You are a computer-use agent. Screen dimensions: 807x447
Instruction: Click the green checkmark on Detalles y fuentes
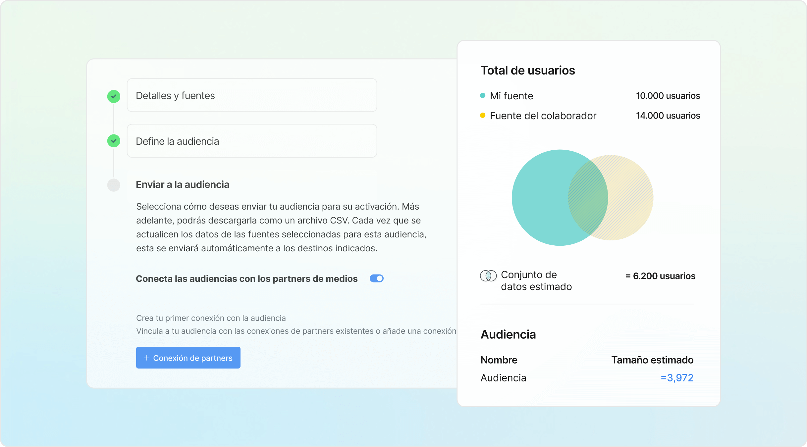(114, 96)
